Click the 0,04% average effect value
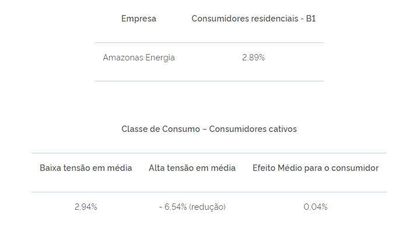 tap(316, 207)
